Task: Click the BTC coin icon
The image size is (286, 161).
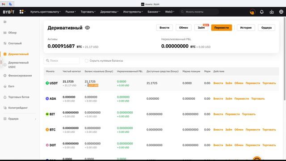Action: click(x=47, y=130)
